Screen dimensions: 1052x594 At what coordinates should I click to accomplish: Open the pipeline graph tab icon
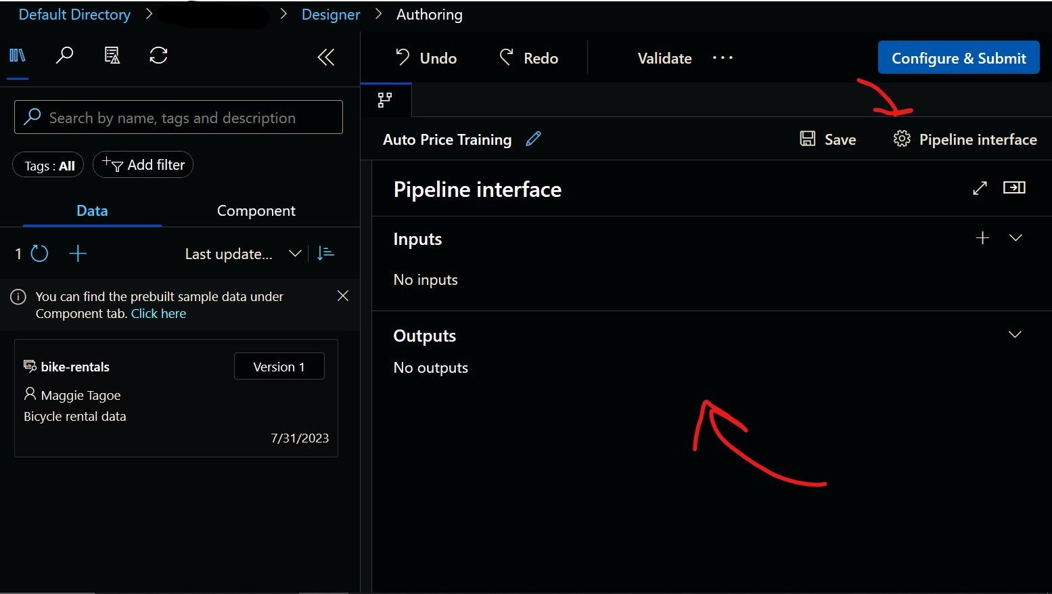coord(385,99)
